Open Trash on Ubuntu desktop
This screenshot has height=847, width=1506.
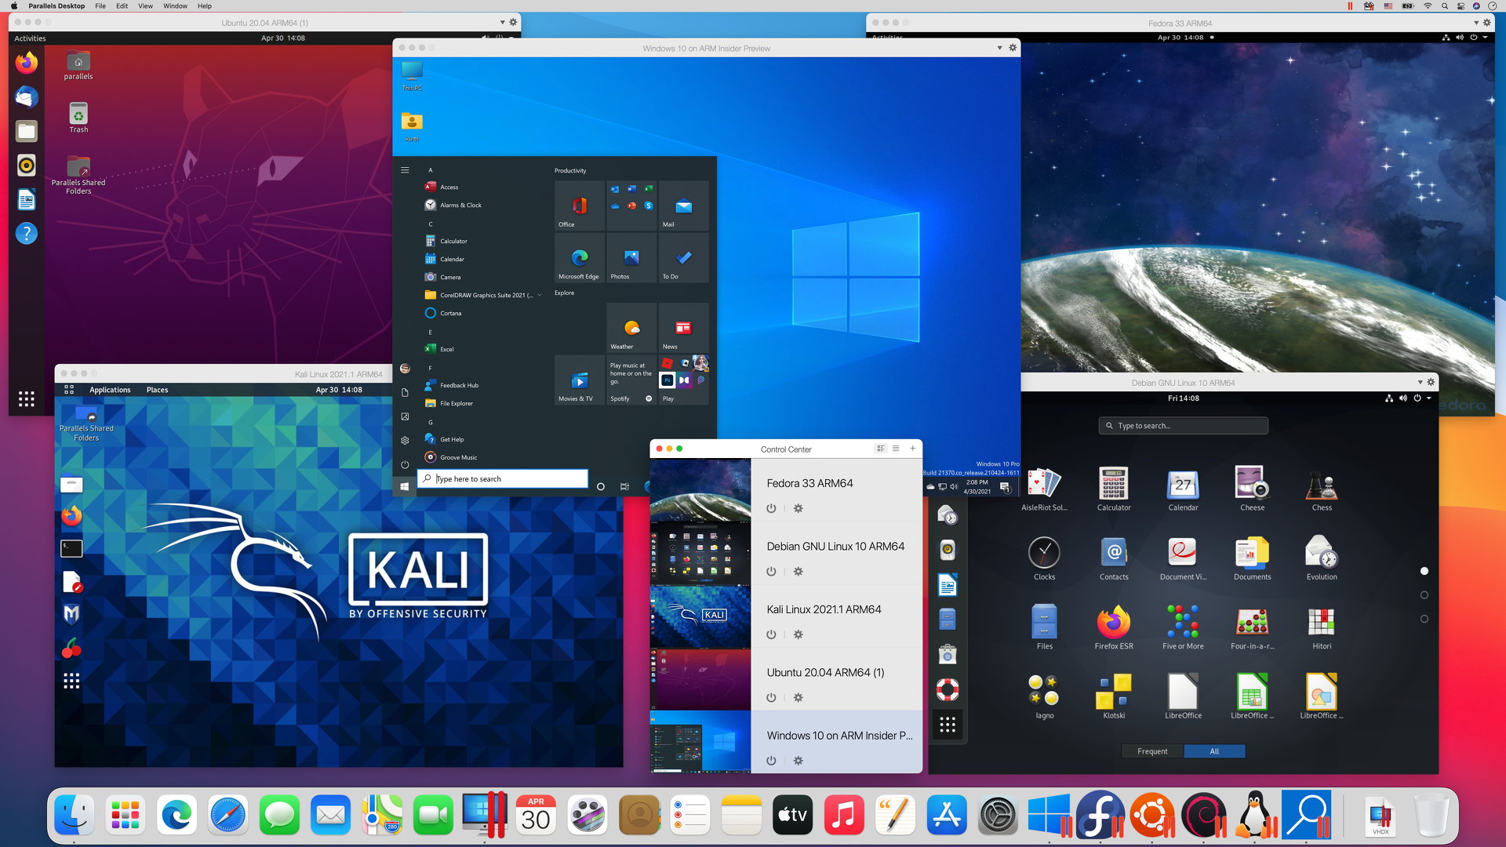coord(78,118)
